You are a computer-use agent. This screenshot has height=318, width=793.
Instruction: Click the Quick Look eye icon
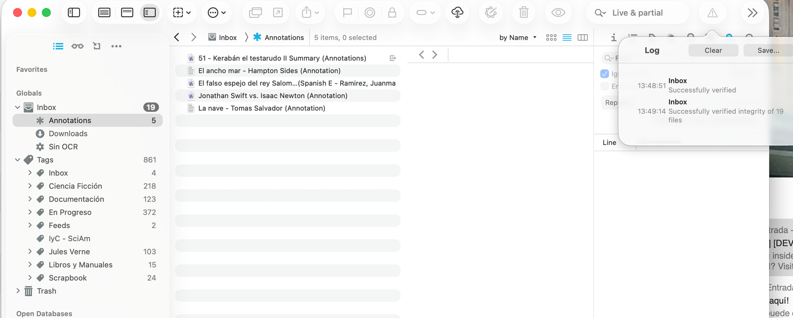tap(558, 13)
